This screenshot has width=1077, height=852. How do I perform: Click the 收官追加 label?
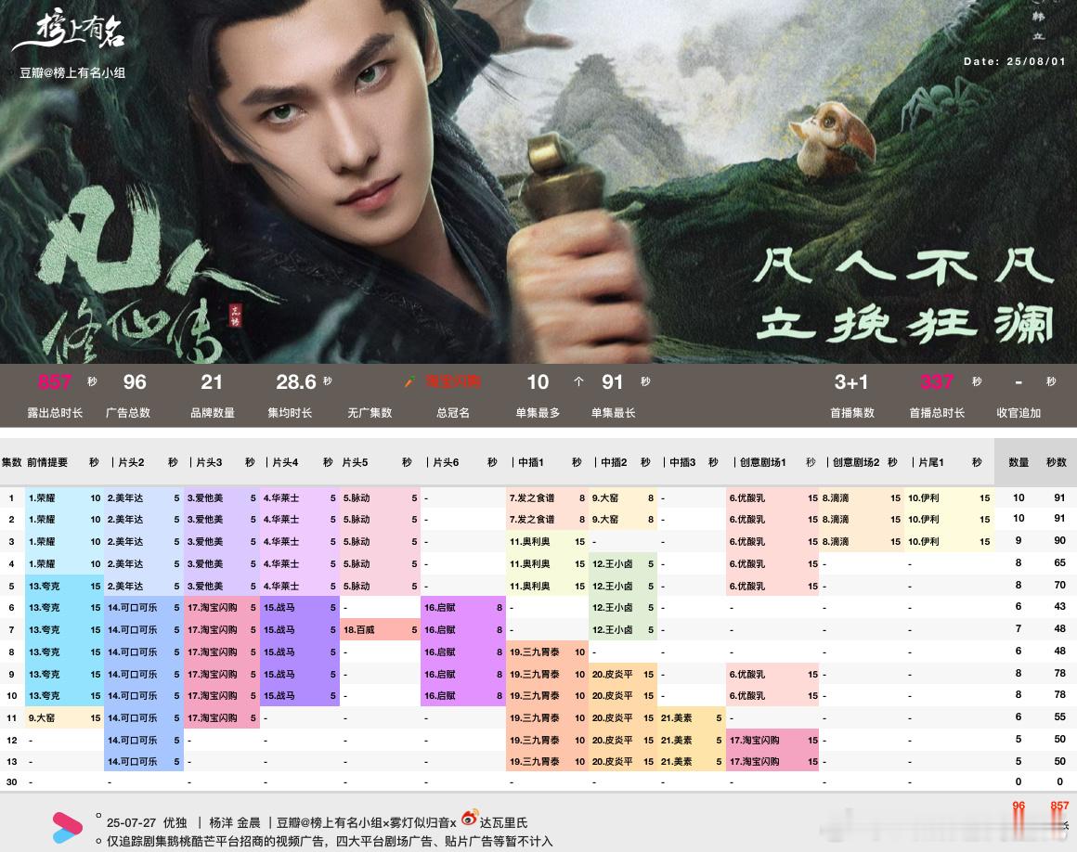point(1019,413)
